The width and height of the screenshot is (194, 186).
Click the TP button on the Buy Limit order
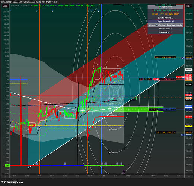151,110
